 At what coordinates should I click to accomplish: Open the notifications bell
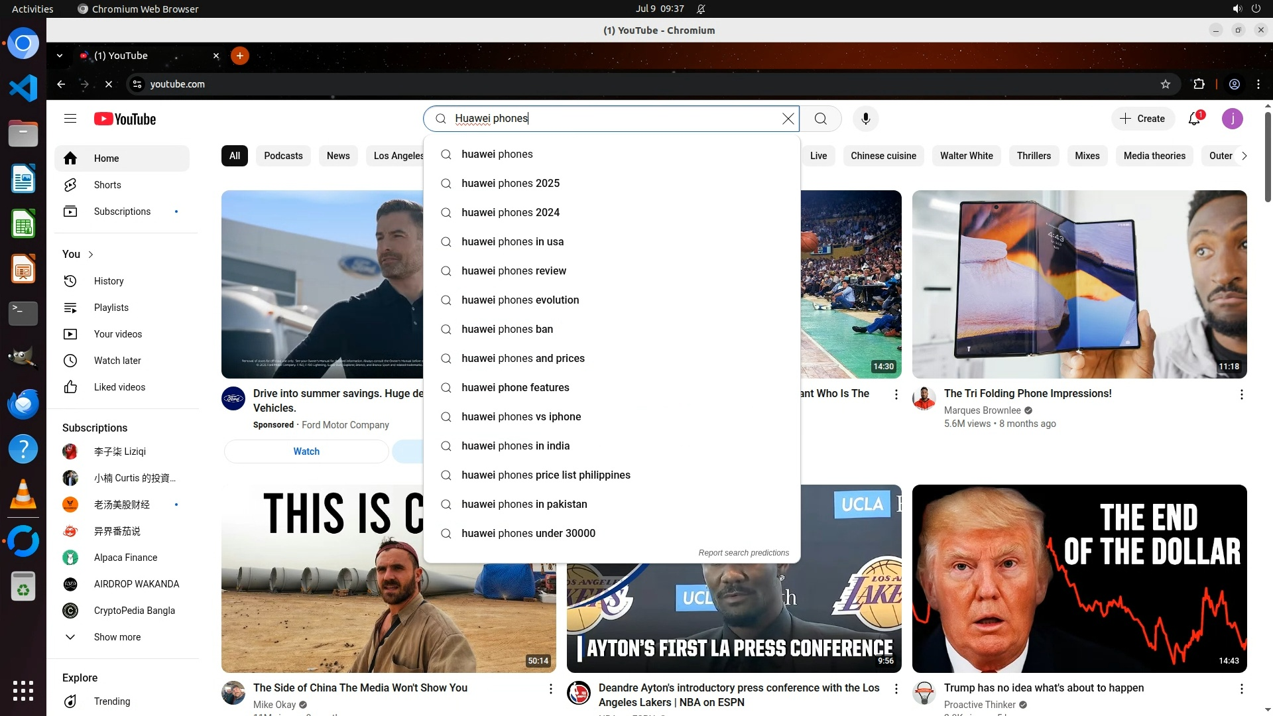click(1194, 119)
